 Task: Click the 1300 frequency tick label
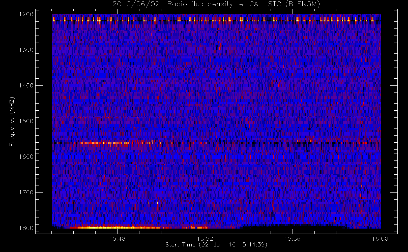click(26, 50)
